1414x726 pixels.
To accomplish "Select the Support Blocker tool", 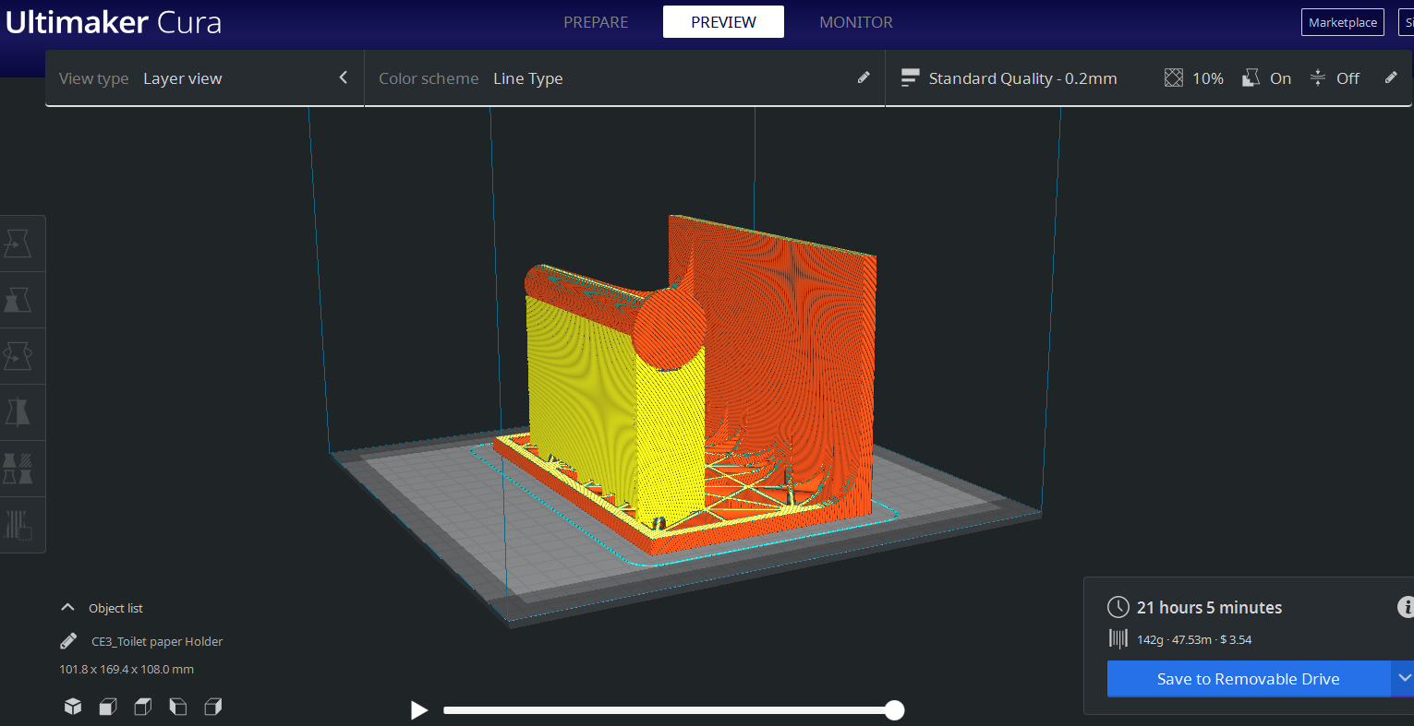I will [x=18, y=525].
